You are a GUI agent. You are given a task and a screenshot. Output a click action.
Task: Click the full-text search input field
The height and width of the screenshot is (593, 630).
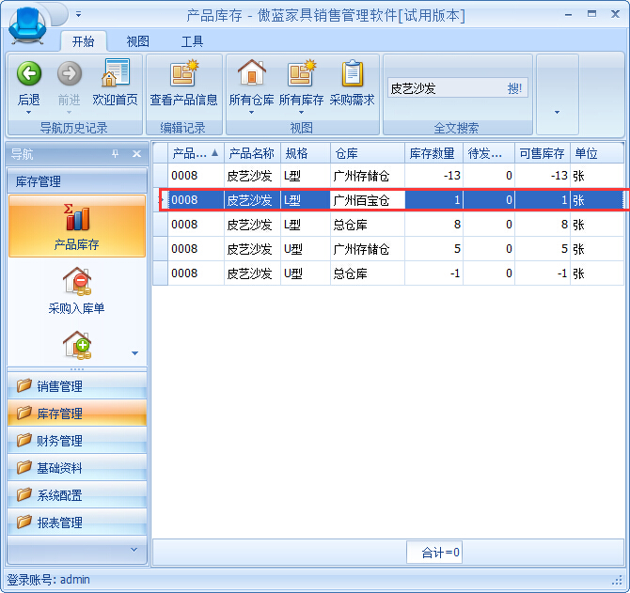444,88
